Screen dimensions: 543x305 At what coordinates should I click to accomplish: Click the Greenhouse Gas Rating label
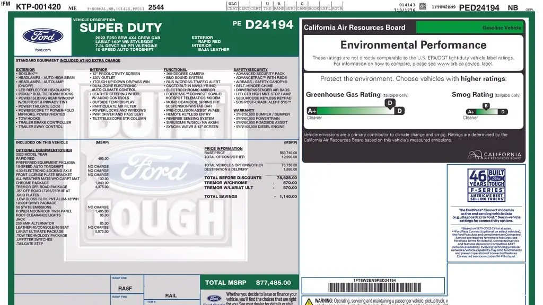click(343, 94)
